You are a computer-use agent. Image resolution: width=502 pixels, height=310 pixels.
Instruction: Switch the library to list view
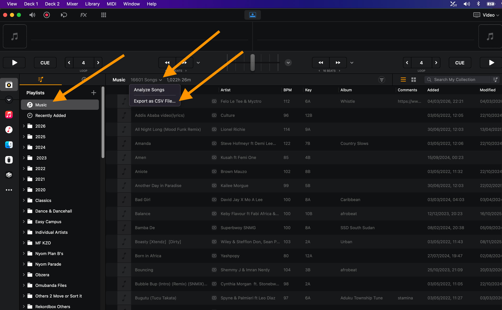coord(403,80)
